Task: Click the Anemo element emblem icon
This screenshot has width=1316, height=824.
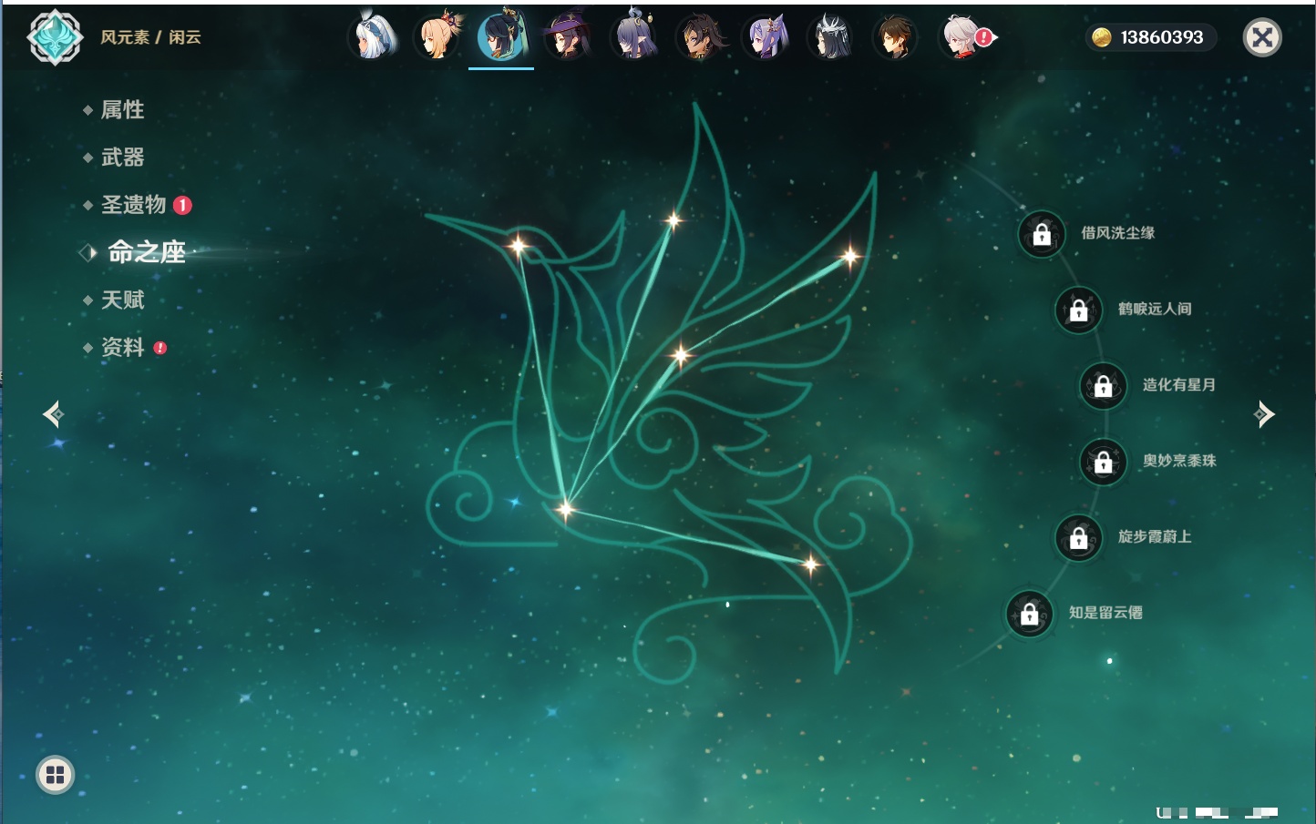Action: pyautogui.click(x=55, y=37)
